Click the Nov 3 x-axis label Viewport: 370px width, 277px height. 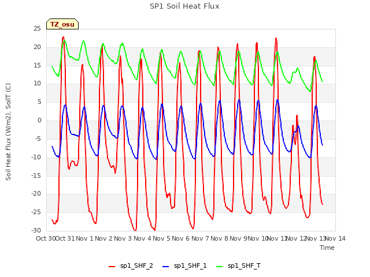pyautogui.click(x=123, y=238)
